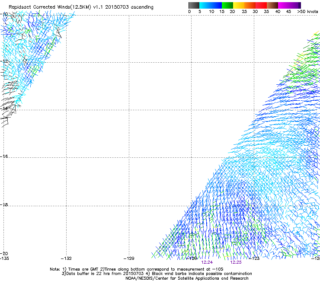Click the gray 0-5 knots color bar segment

point(194,5)
